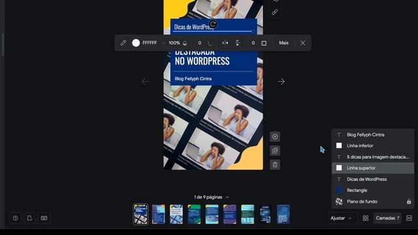Go to the previous page arrow
Viewport: 418px width, 235px height.
145,81
